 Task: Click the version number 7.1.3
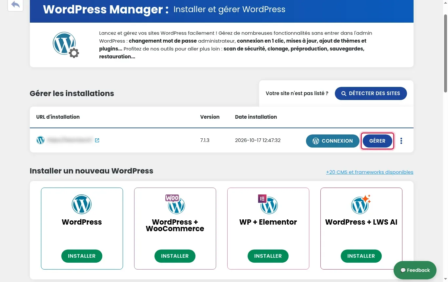point(205,140)
